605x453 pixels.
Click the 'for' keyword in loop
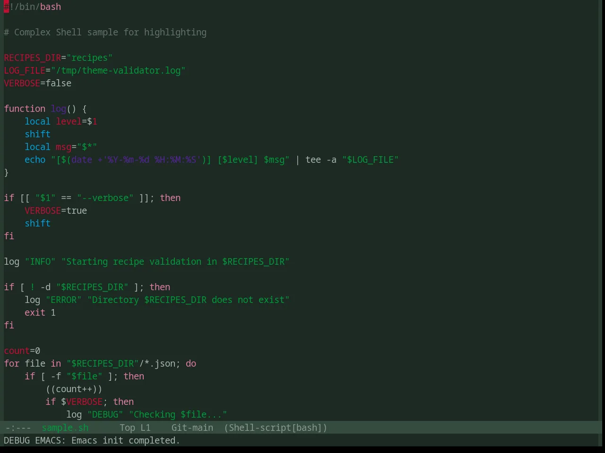tap(12, 364)
